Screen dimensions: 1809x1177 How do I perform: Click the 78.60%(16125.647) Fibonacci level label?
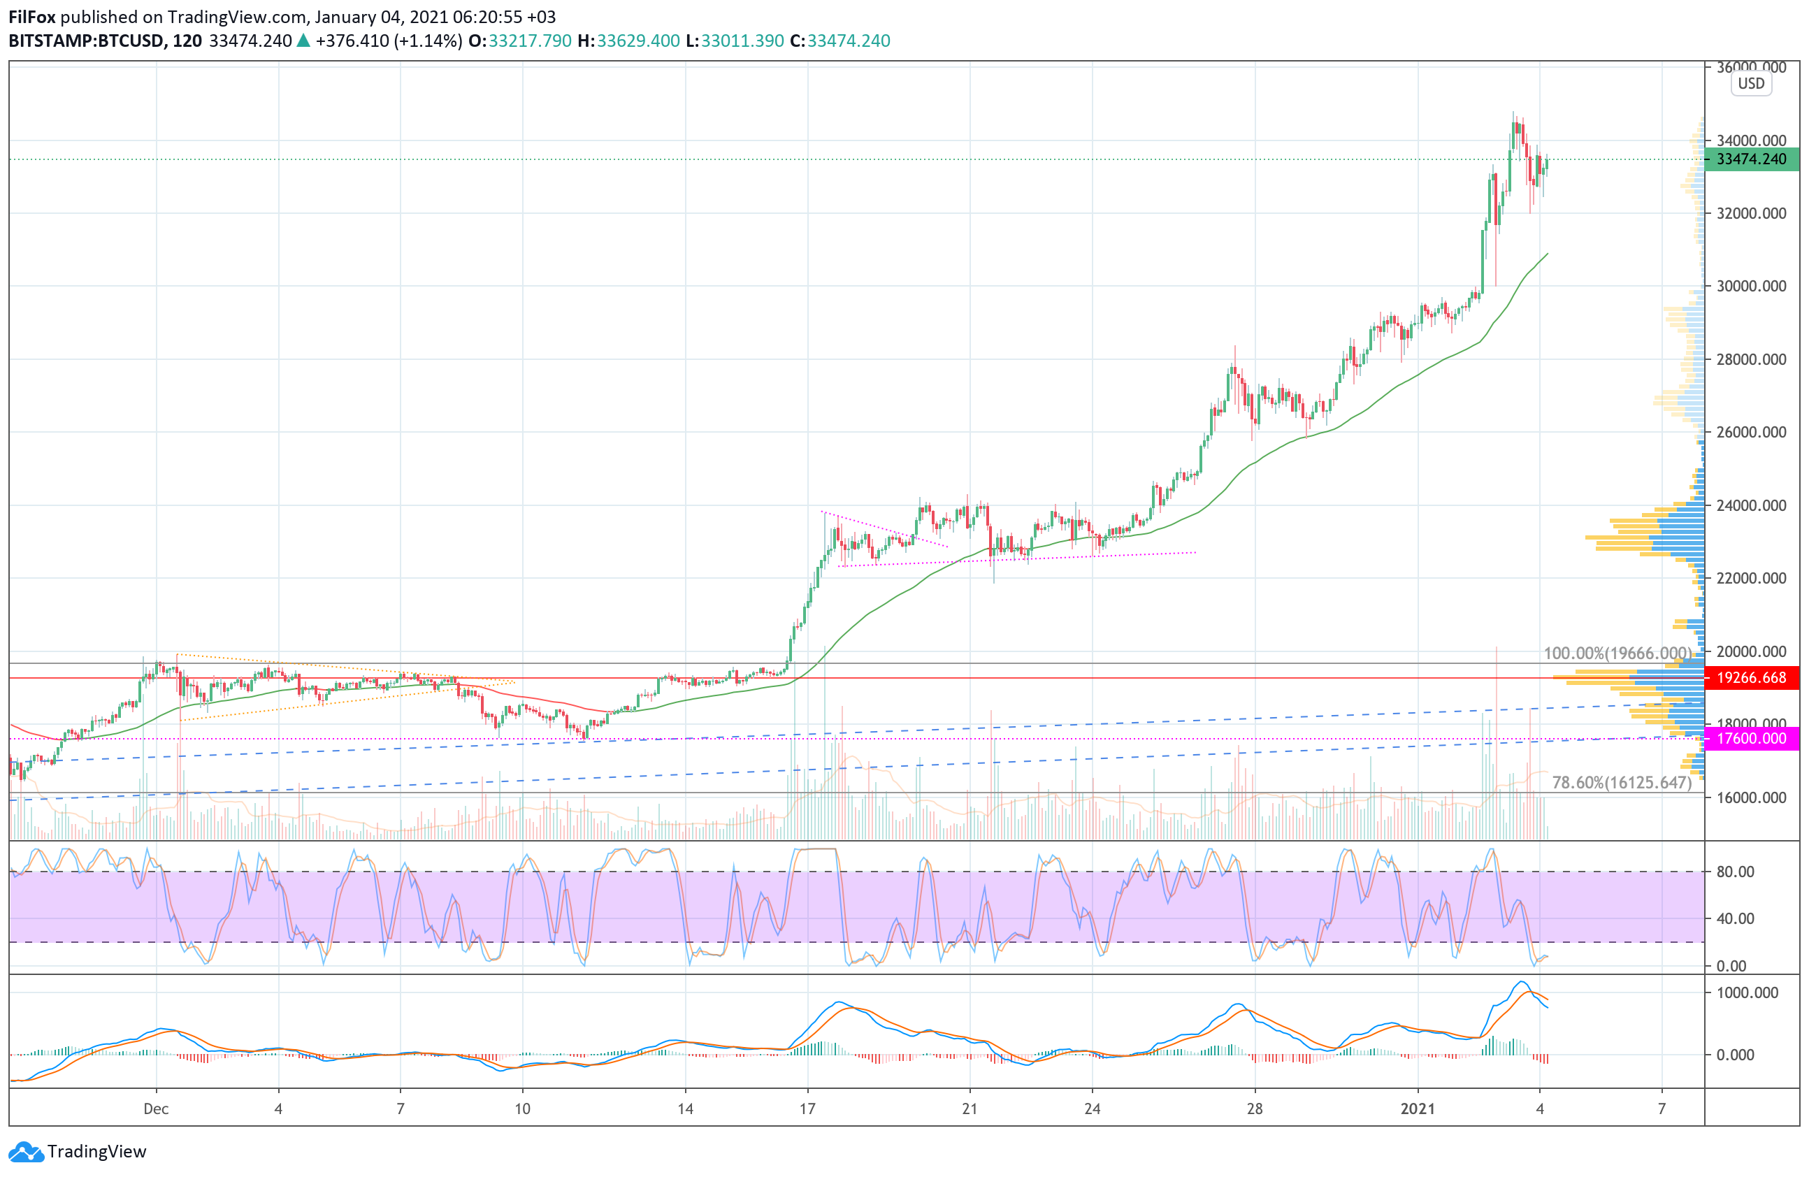[1622, 783]
